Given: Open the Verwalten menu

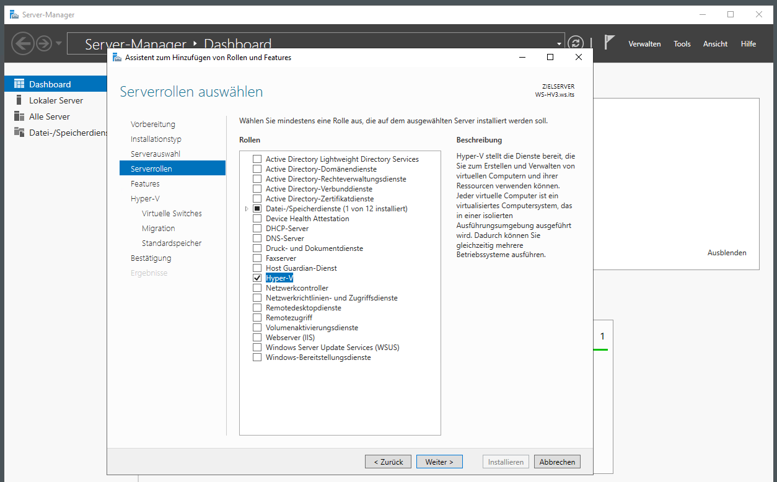Looking at the screenshot, I should 644,44.
